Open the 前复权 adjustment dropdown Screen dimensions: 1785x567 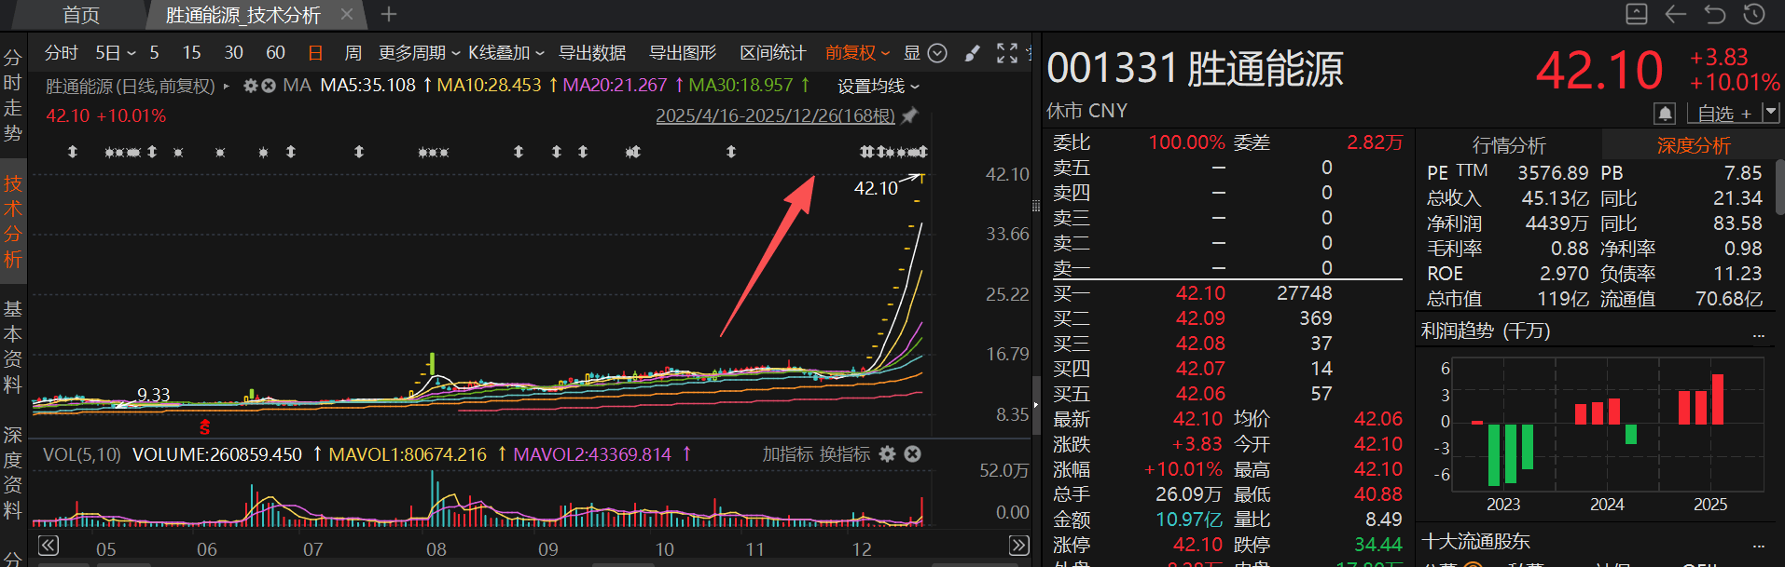pyautogui.click(x=857, y=53)
